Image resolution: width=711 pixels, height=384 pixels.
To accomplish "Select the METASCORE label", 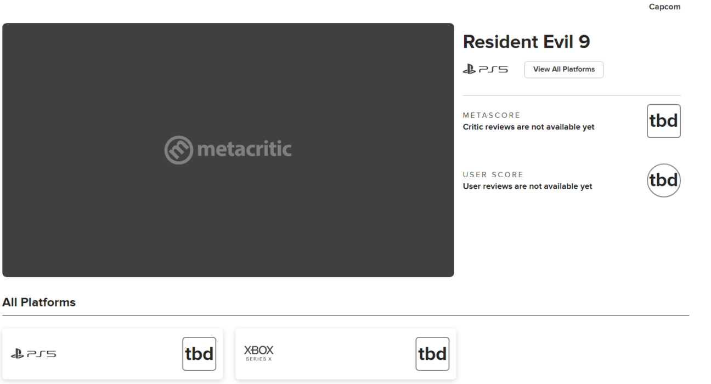I will (492, 116).
